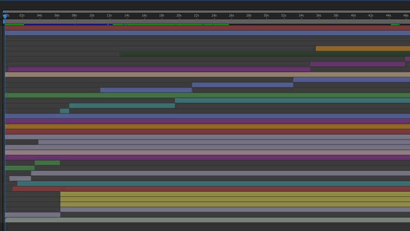Set the current time to the 10s mark

pos(92,15)
